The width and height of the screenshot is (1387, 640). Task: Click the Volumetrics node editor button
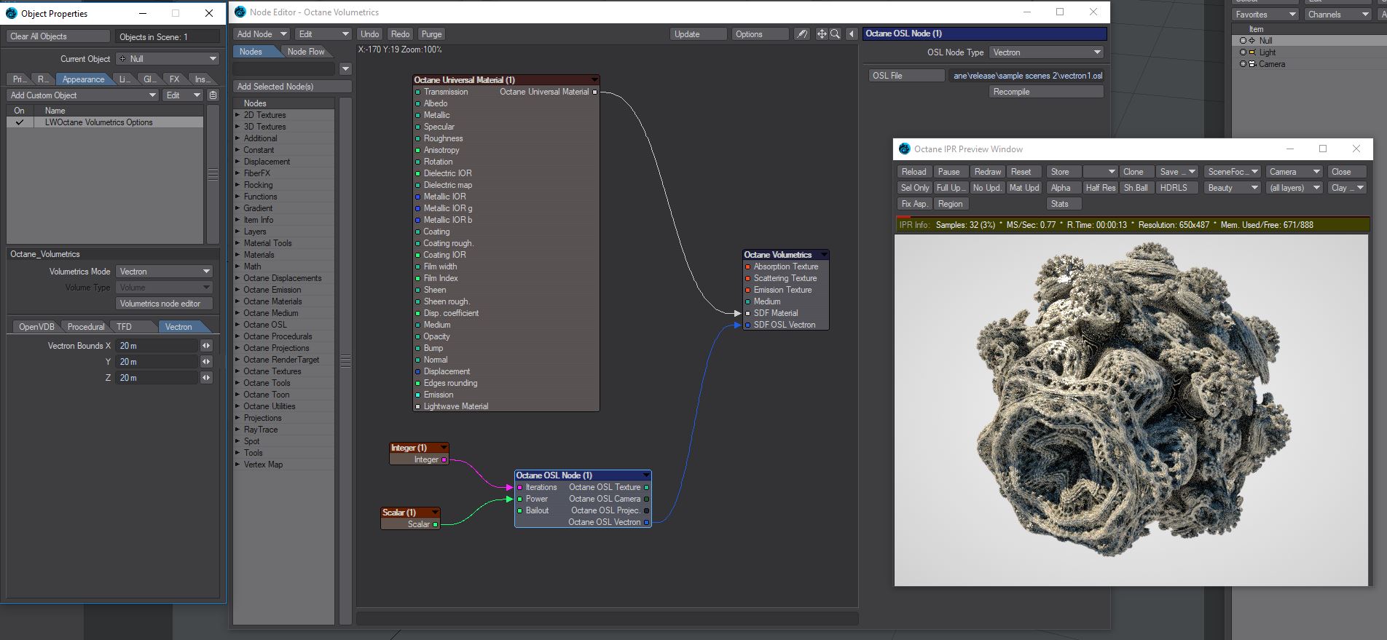click(x=164, y=304)
